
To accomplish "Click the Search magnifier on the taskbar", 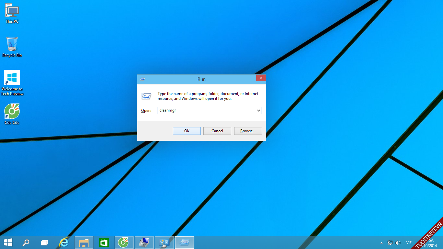I will click(26, 243).
